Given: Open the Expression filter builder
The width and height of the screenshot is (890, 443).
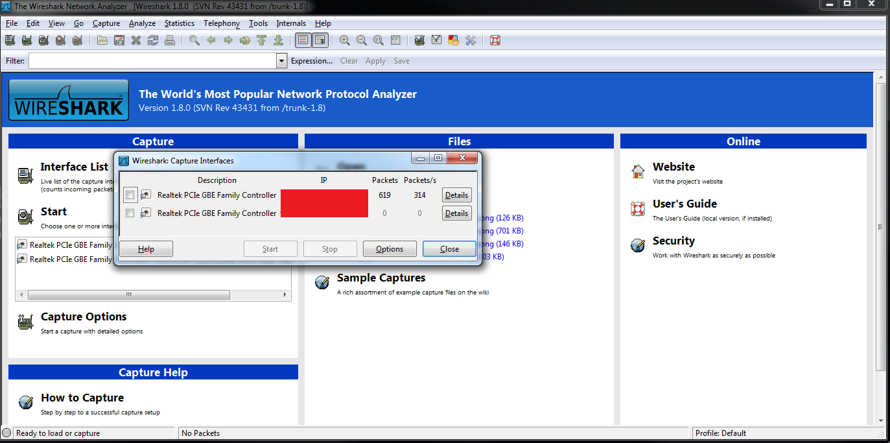Looking at the screenshot, I should click(312, 60).
